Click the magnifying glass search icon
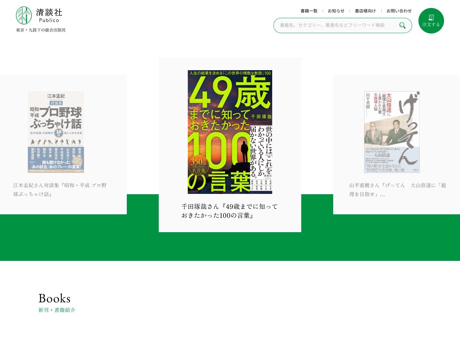The width and height of the screenshot is (460, 339). click(x=402, y=26)
